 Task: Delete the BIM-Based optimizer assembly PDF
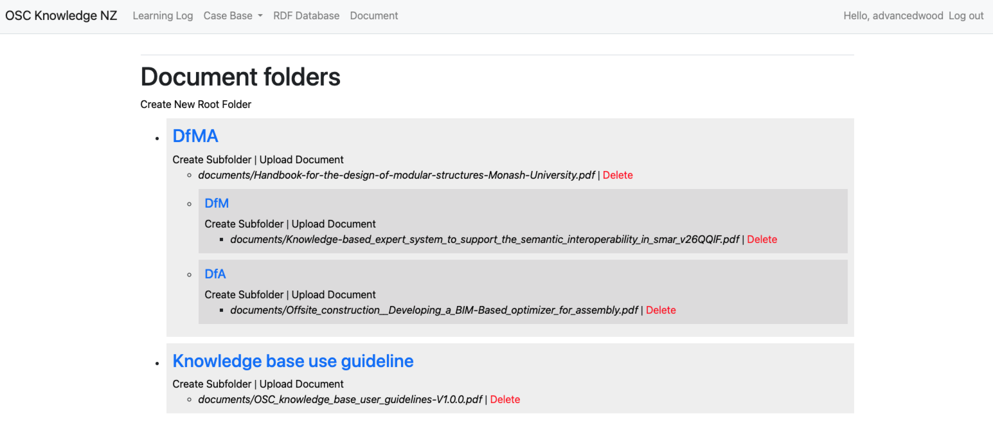(661, 309)
